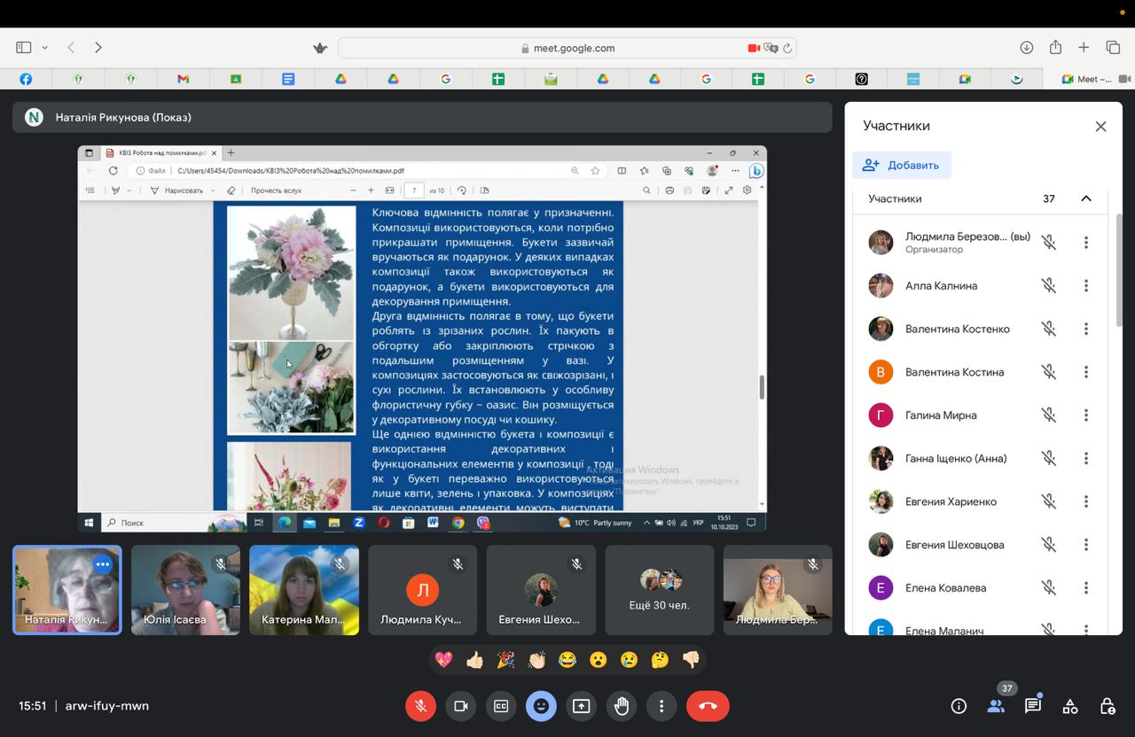Send the clapping hands reaction
Viewport: 1135px width, 737px height.
536,660
